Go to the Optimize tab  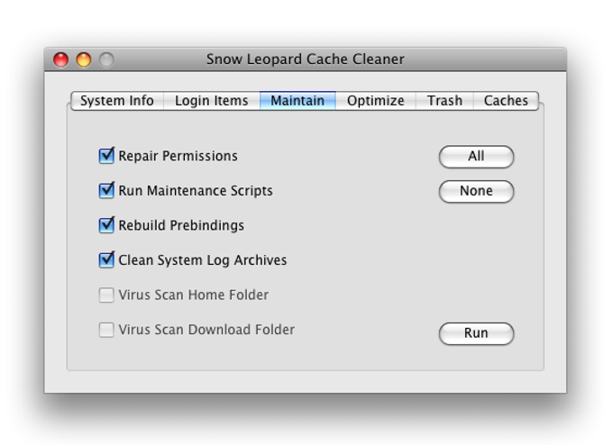[375, 101]
